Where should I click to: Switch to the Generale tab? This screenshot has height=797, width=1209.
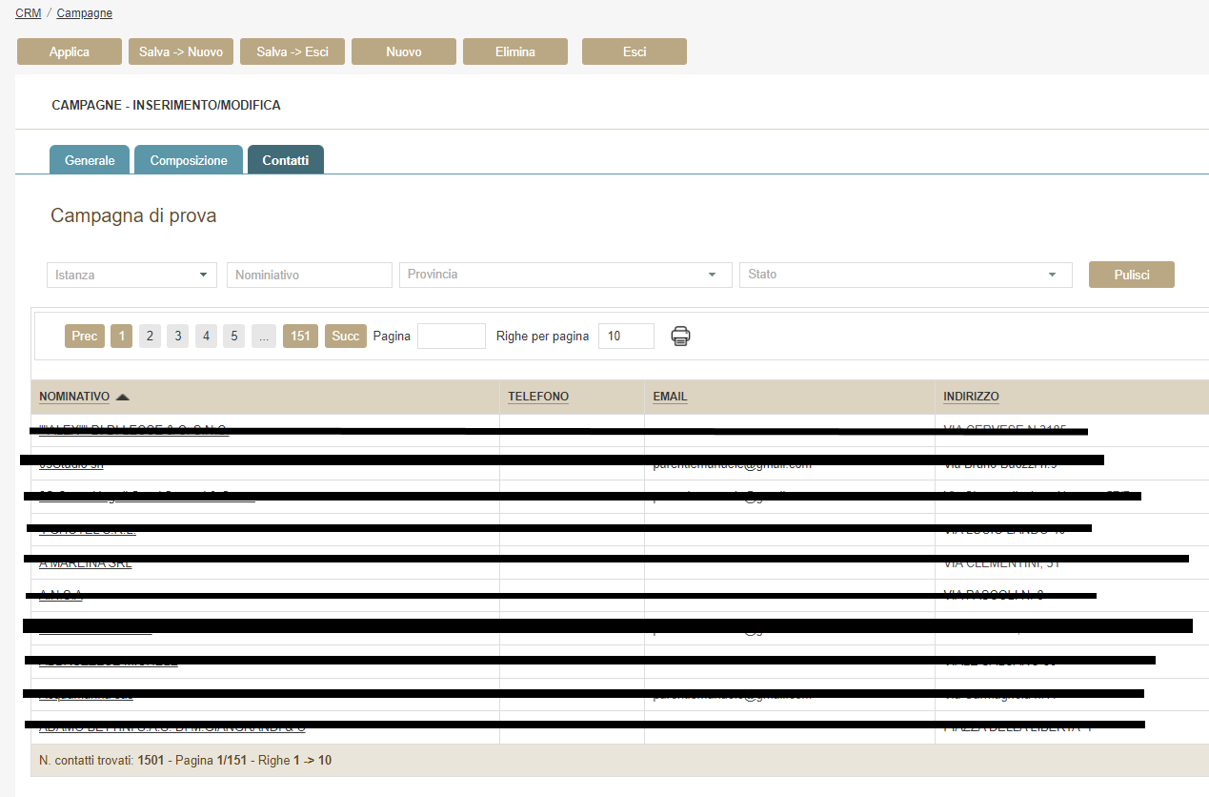coord(90,160)
